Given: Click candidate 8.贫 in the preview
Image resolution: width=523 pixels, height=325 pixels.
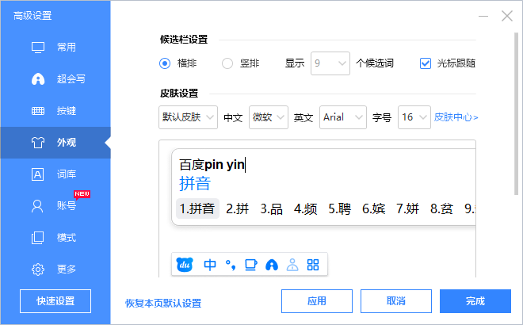Looking at the screenshot, I should pyautogui.click(x=441, y=209).
